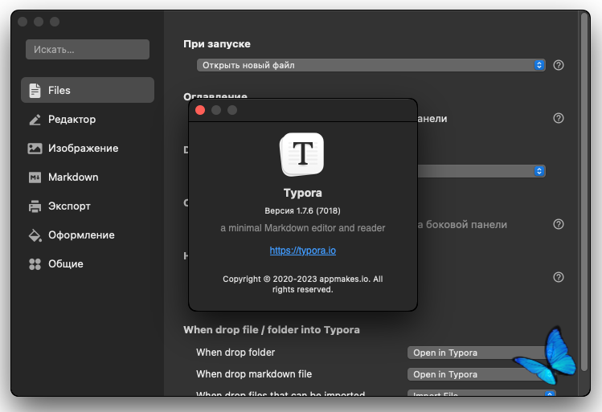Open the dropdown partially hidden behind About dialog

click(x=481, y=171)
